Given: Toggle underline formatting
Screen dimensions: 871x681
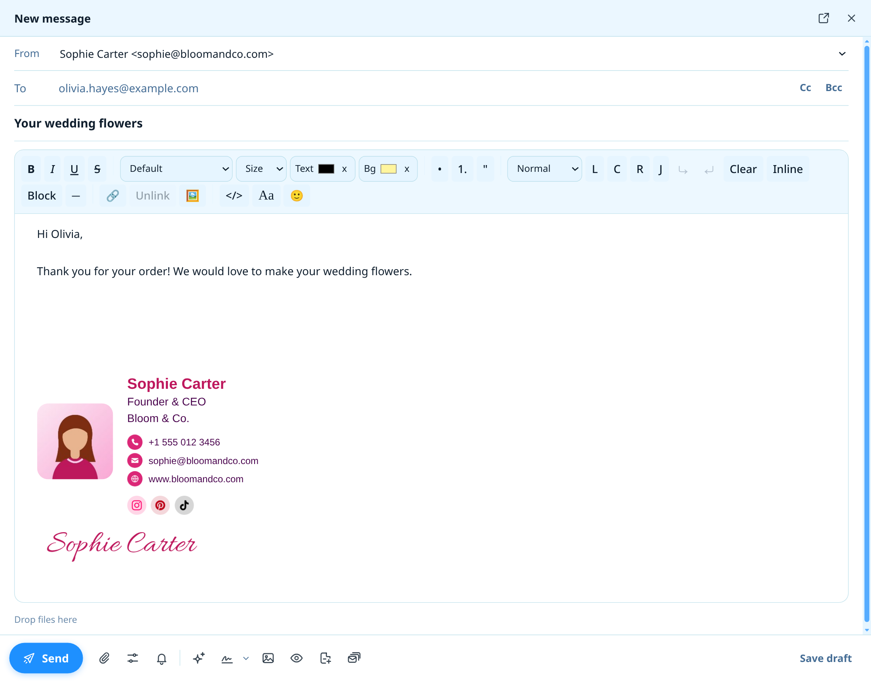Looking at the screenshot, I should pos(74,169).
